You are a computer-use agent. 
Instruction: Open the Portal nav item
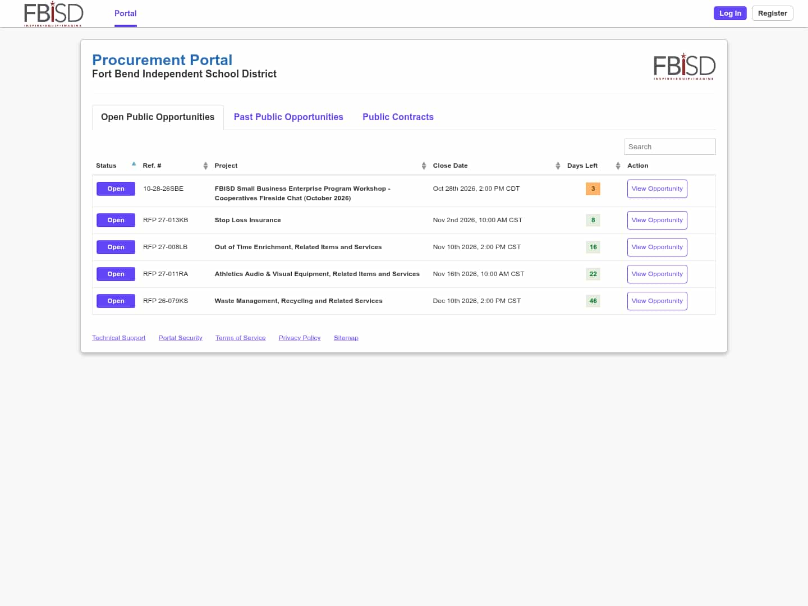point(125,13)
